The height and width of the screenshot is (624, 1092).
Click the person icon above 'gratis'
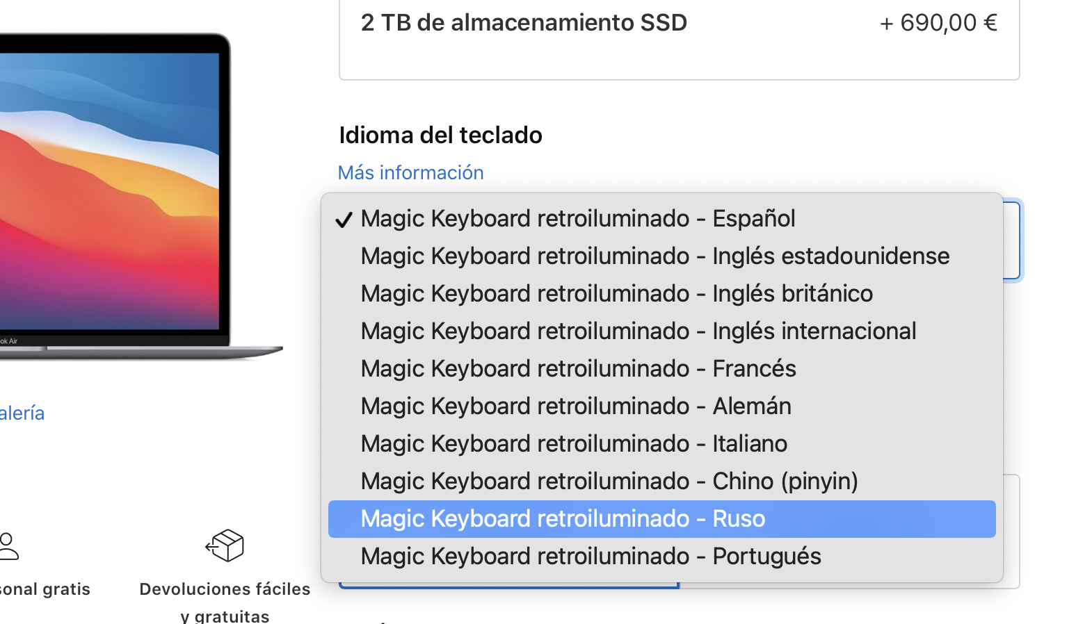click(x=8, y=546)
